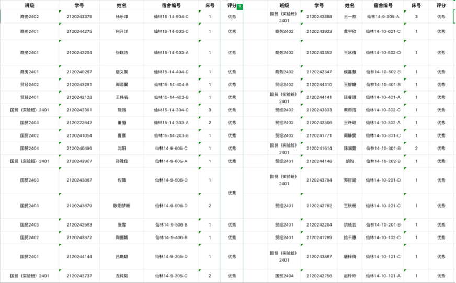Select dorm cell 仙林14-10-101-A
Viewport: 456px width, 283px height.
click(383, 276)
